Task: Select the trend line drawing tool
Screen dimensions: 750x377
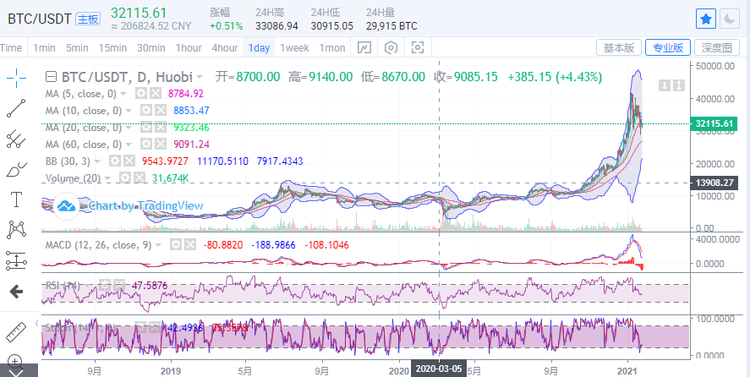Action: [x=15, y=108]
